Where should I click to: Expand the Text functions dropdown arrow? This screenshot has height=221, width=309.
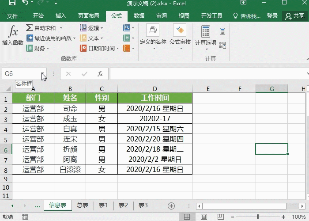pos(102,38)
